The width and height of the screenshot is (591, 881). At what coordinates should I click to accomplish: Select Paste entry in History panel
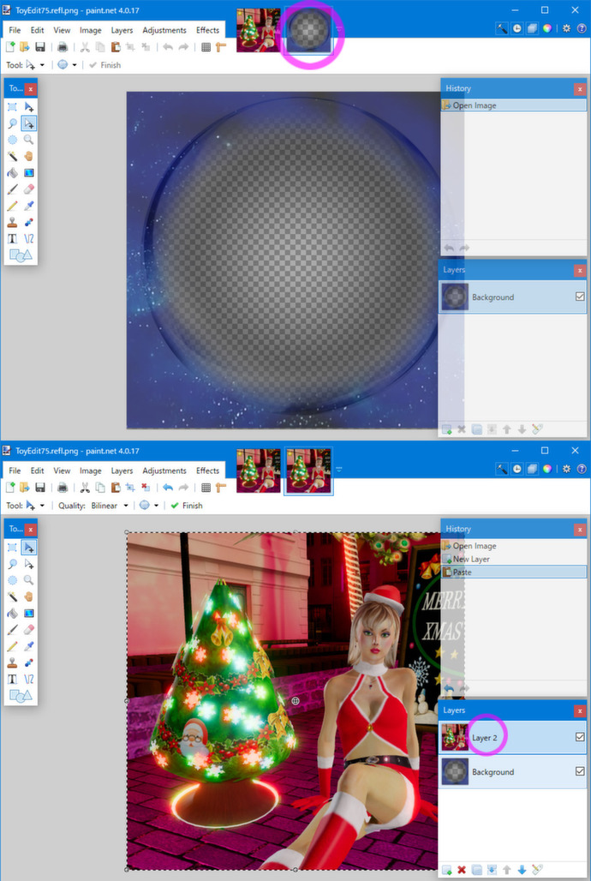(513, 572)
